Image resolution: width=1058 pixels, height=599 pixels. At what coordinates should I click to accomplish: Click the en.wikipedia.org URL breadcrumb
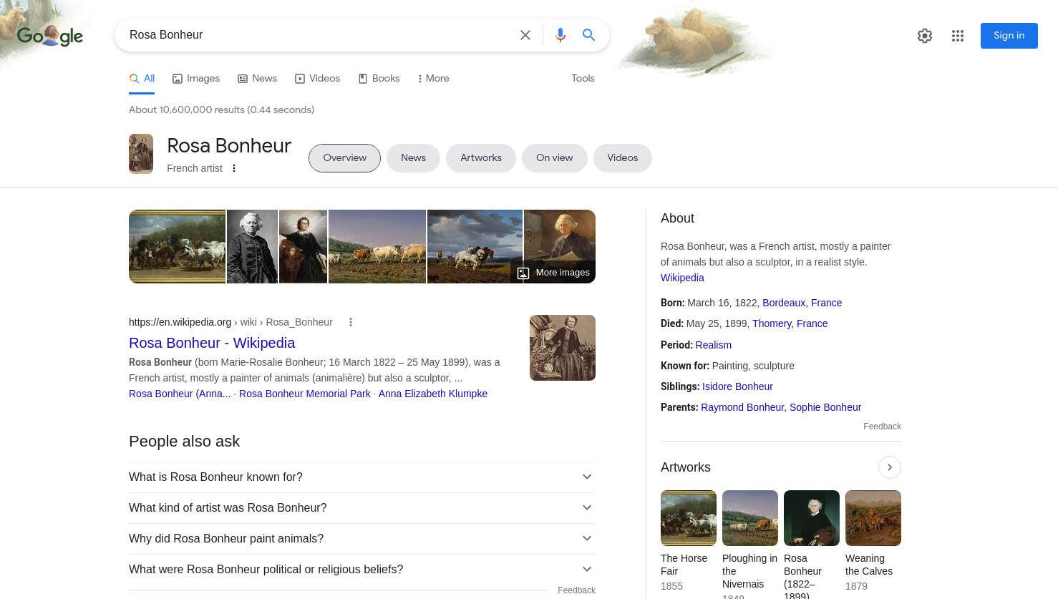pos(230,322)
